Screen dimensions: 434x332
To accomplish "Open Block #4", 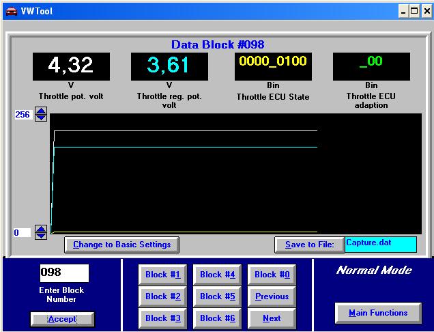I will point(217,275).
